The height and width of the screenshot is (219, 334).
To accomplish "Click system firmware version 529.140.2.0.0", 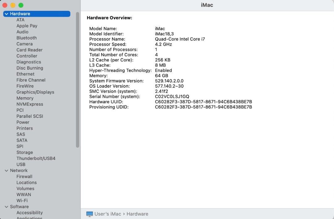I will tap(169, 81).
